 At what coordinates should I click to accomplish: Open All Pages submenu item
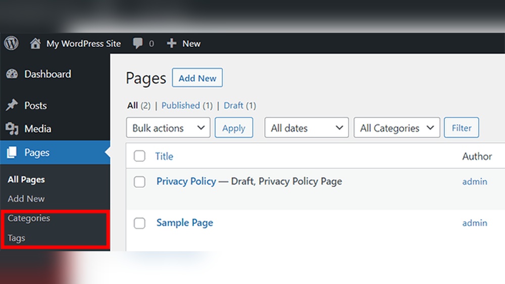26,180
